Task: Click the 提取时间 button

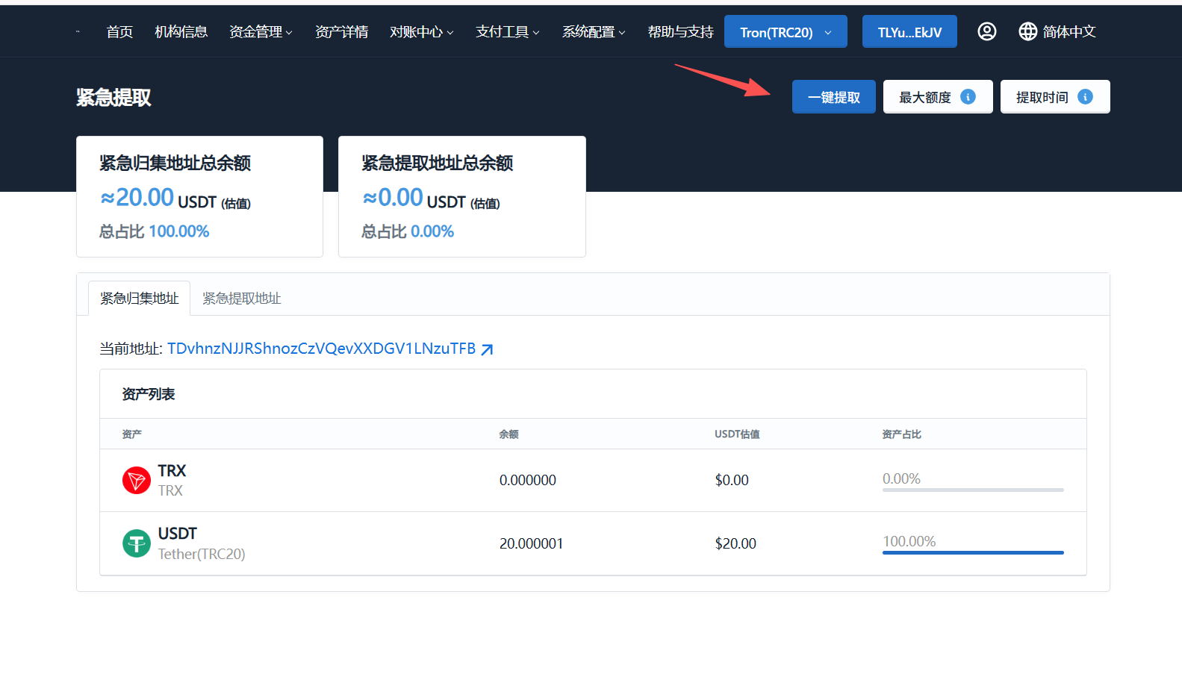Action: click(x=1055, y=97)
